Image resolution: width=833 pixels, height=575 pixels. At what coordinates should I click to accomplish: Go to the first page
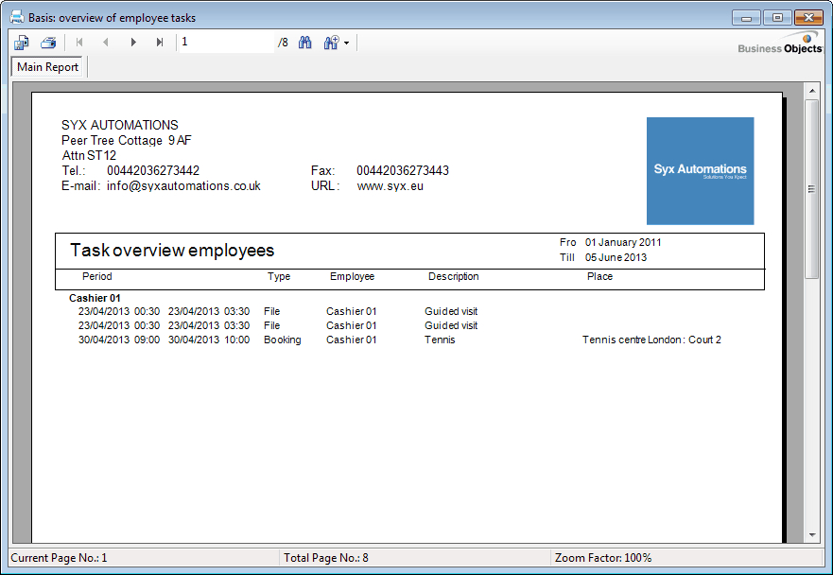(x=79, y=43)
